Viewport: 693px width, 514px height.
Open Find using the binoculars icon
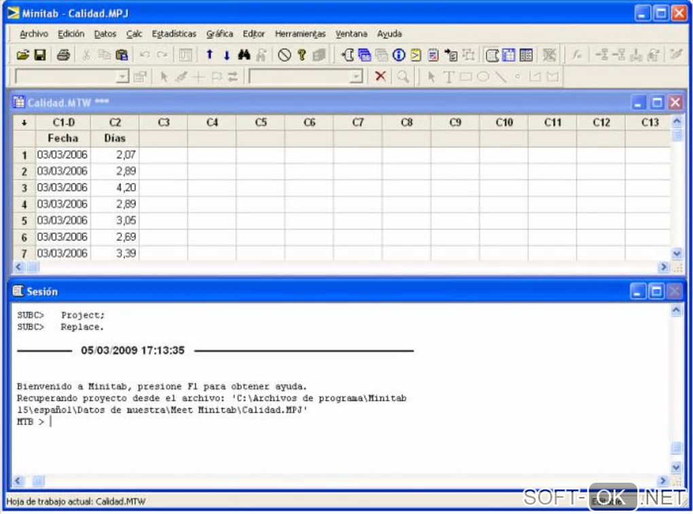[244, 55]
